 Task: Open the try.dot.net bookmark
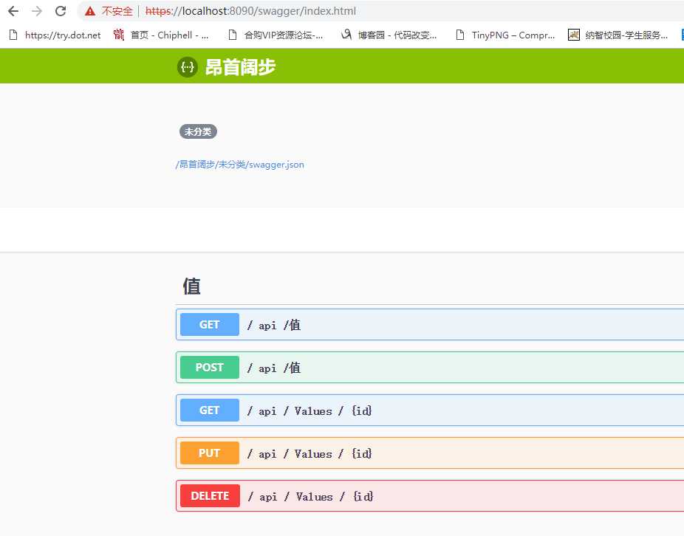[55, 35]
